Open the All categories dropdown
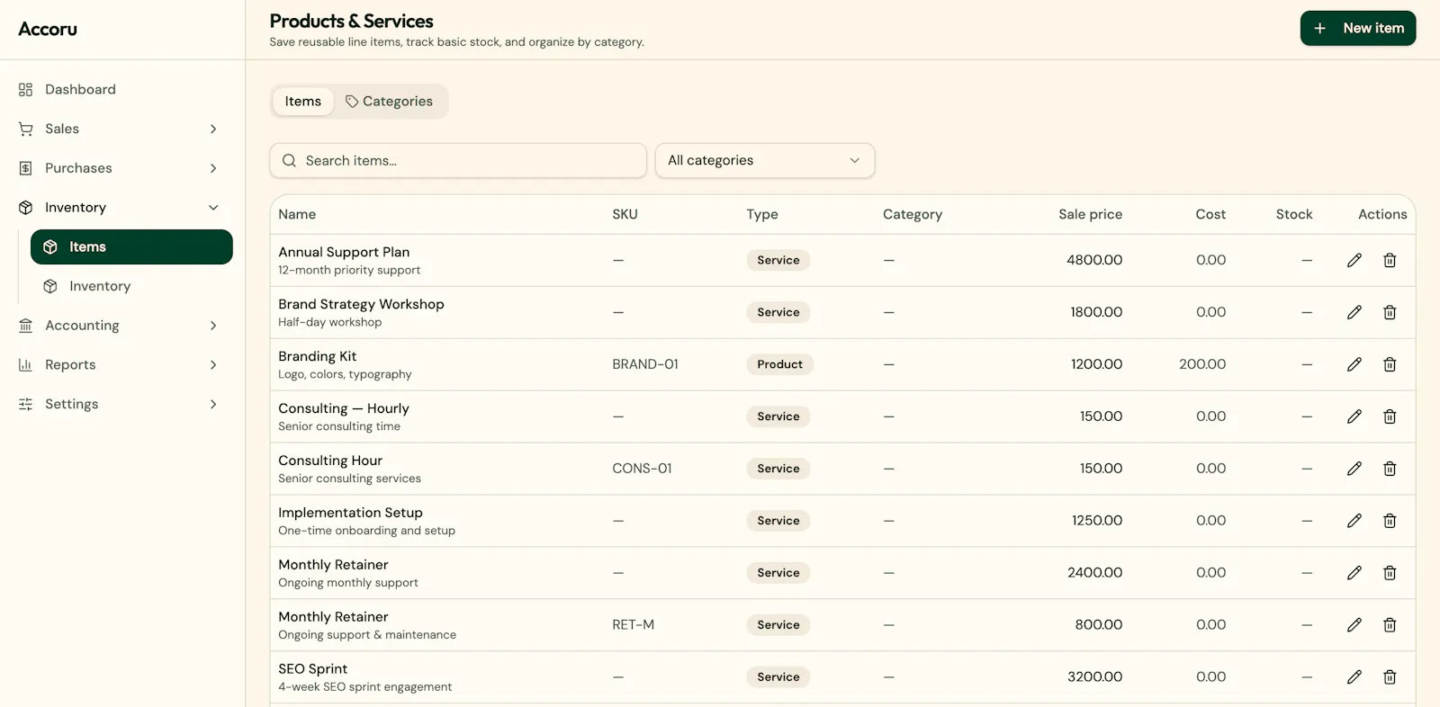This screenshot has height=707, width=1440. click(x=765, y=160)
